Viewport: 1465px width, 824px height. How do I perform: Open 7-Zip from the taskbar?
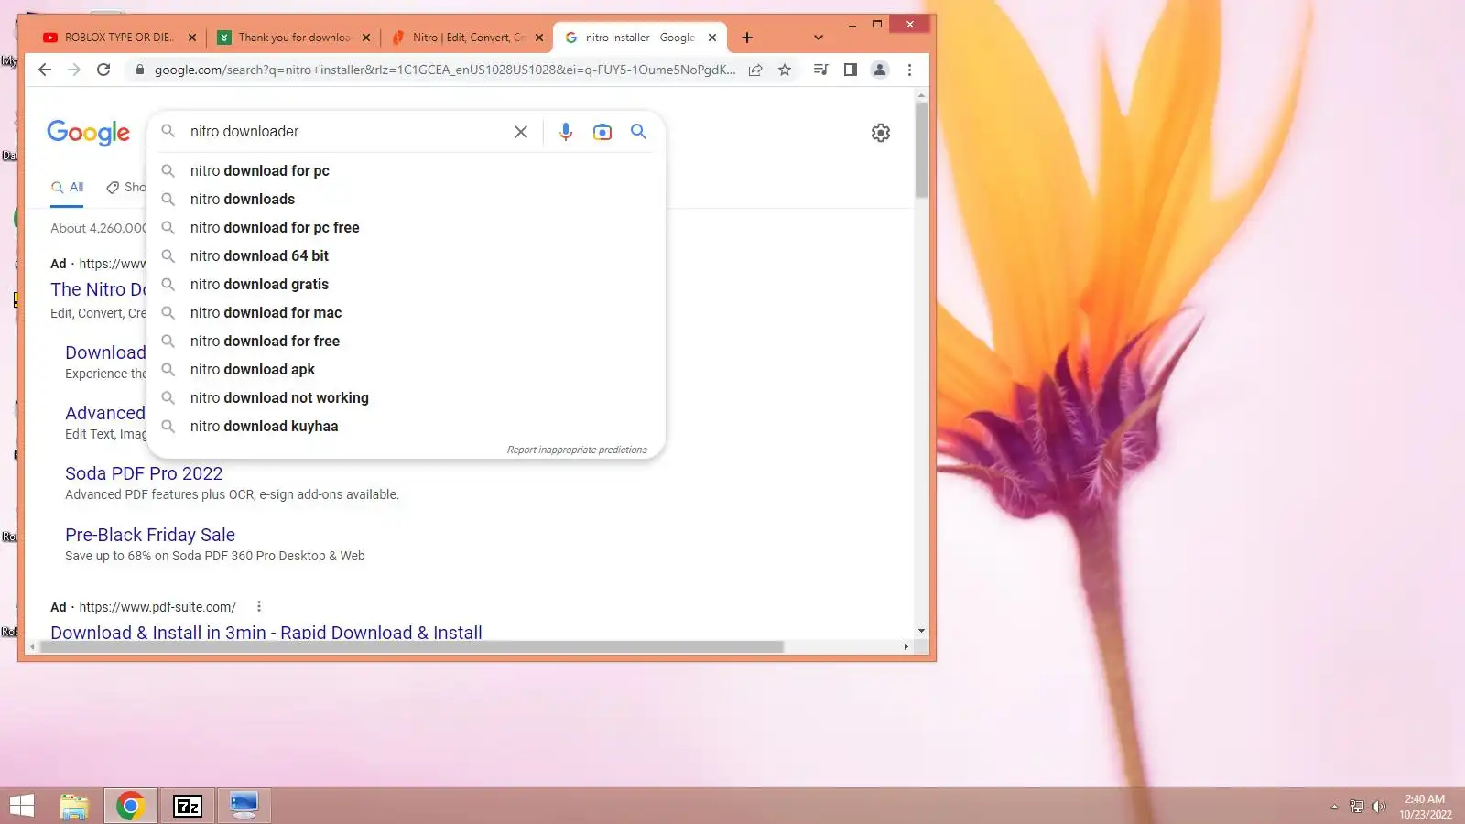tap(188, 806)
